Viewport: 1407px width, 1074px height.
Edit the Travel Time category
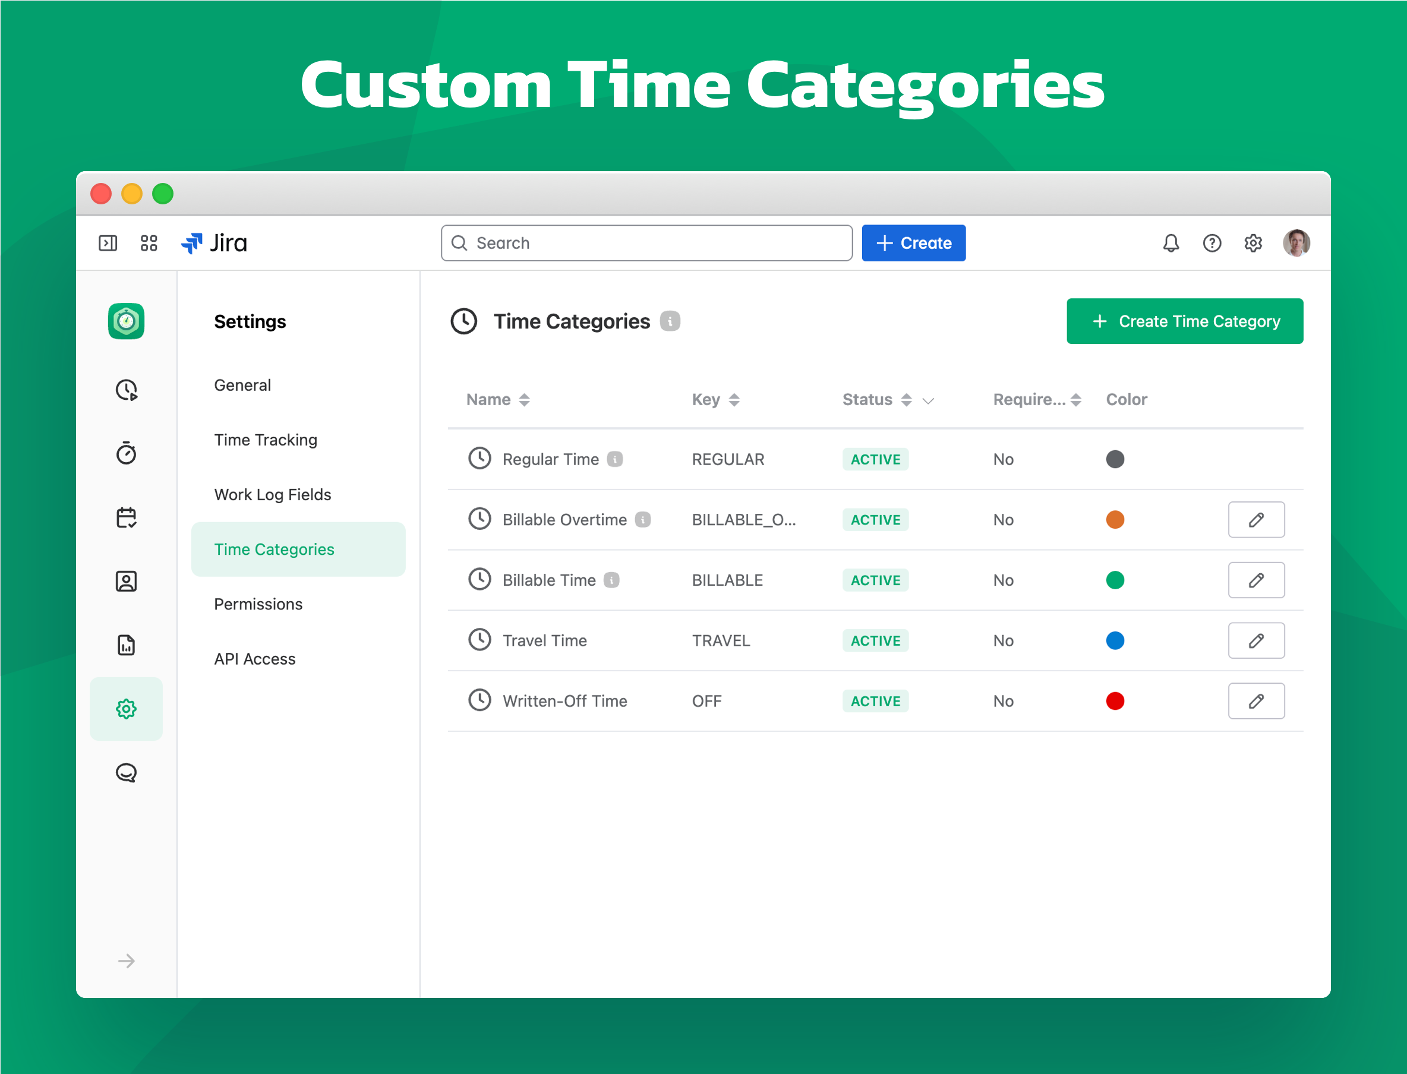pos(1256,640)
